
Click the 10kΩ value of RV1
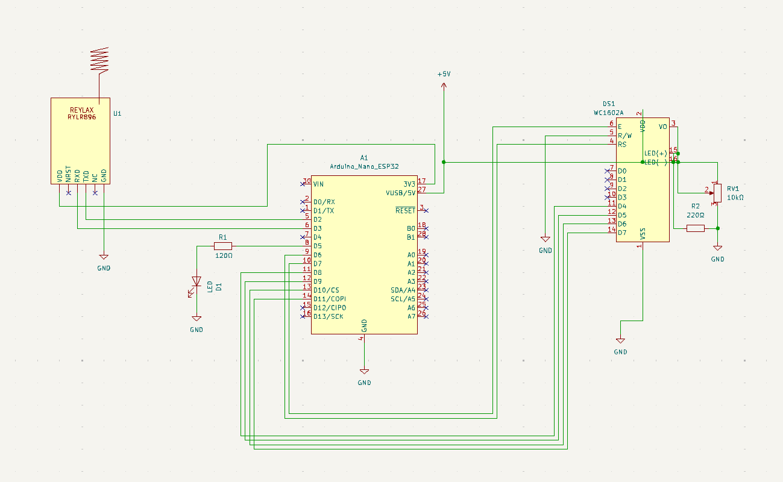(735, 197)
